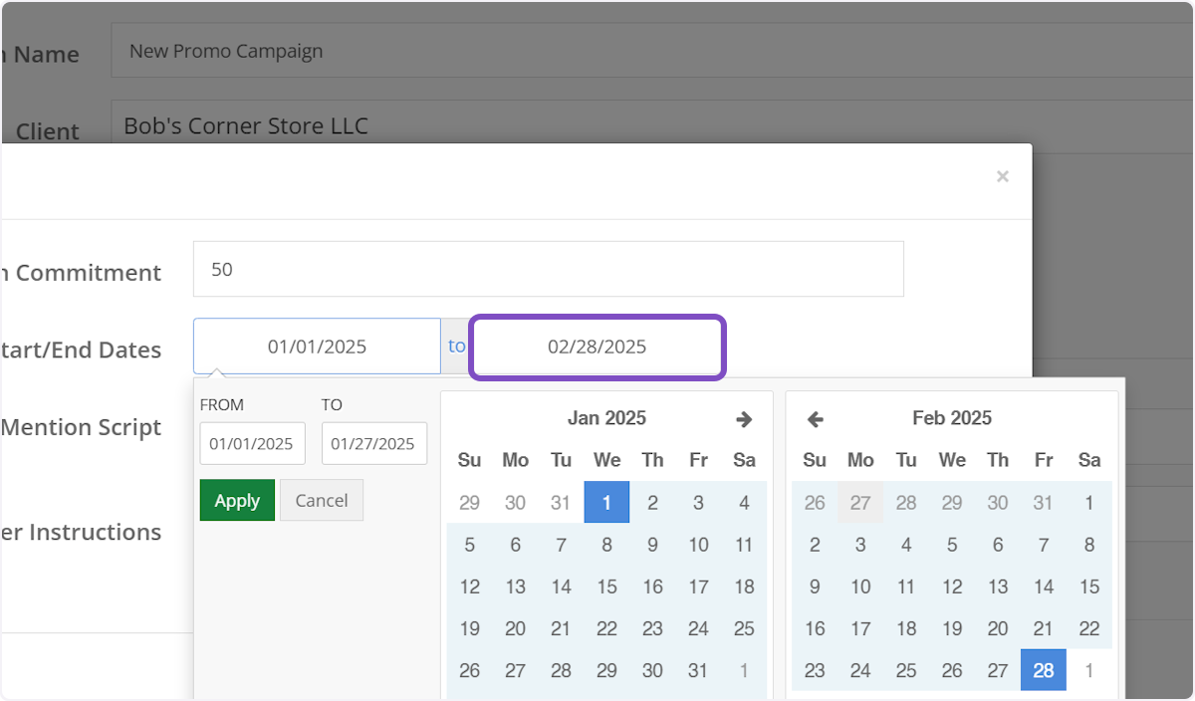Pick January 15 in the left calendar
1195x701 pixels.
[606, 586]
